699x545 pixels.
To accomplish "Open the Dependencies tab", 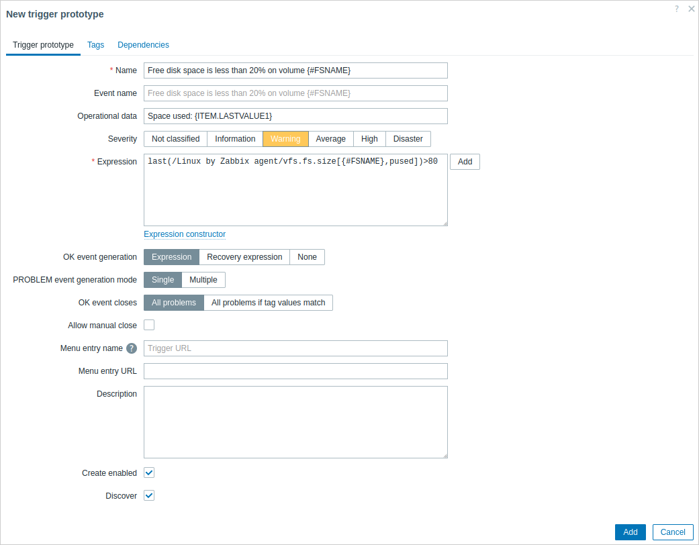I will (143, 45).
